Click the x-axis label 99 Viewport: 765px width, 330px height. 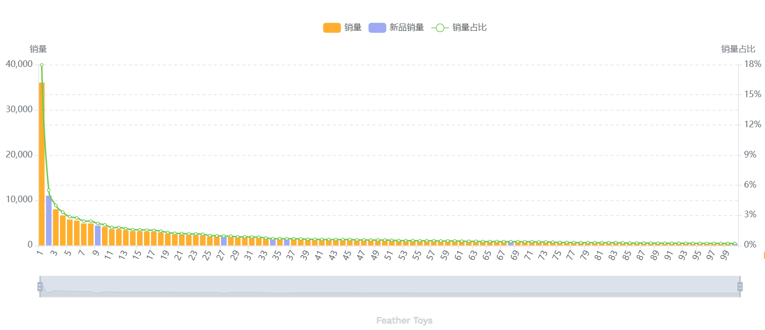(725, 255)
